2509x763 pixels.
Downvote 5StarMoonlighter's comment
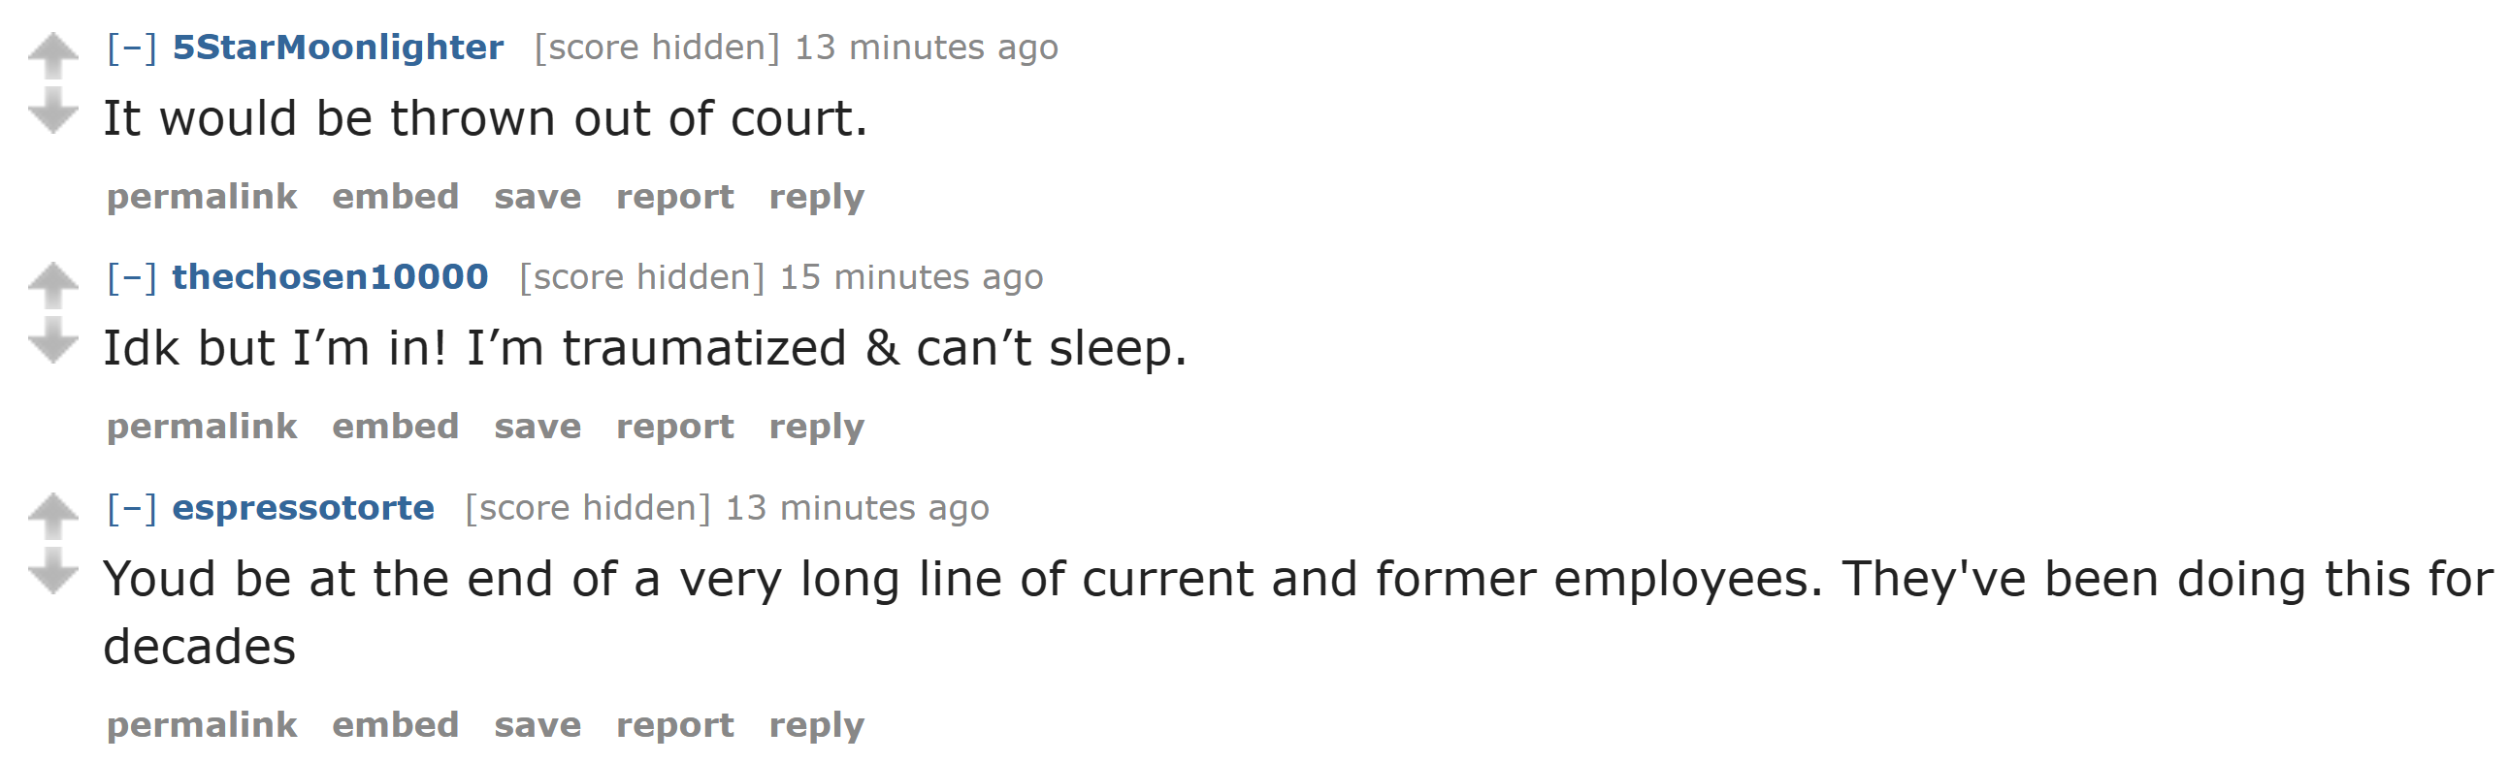click(52, 110)
